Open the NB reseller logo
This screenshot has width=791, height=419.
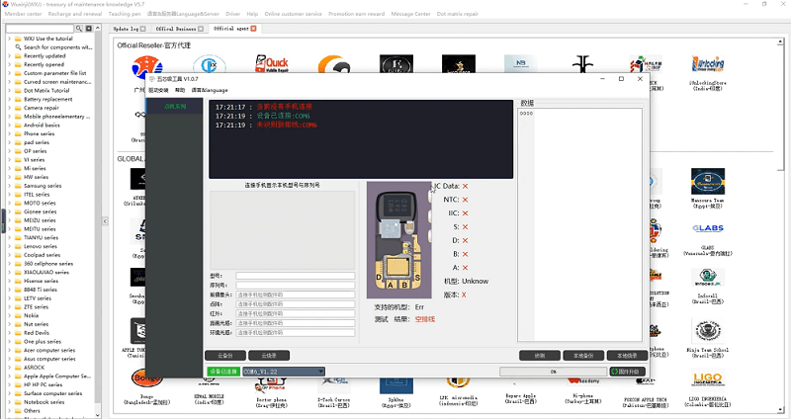(x=521, y=63)
